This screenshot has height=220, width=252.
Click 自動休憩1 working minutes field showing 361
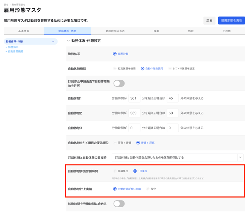134,98
